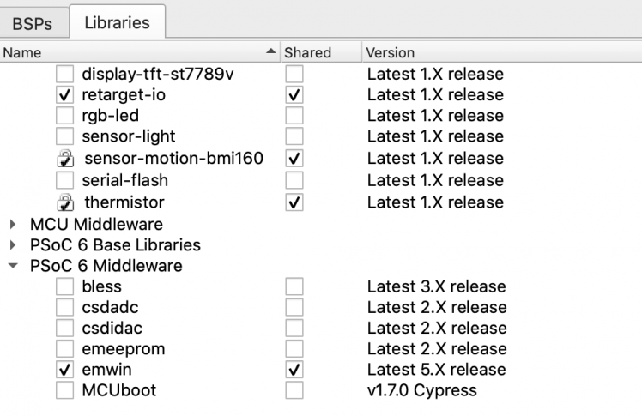This screenshot has width=642, height=416.
Task: Click emwin's Latest 5.X release version
Action: coord(436,370)
